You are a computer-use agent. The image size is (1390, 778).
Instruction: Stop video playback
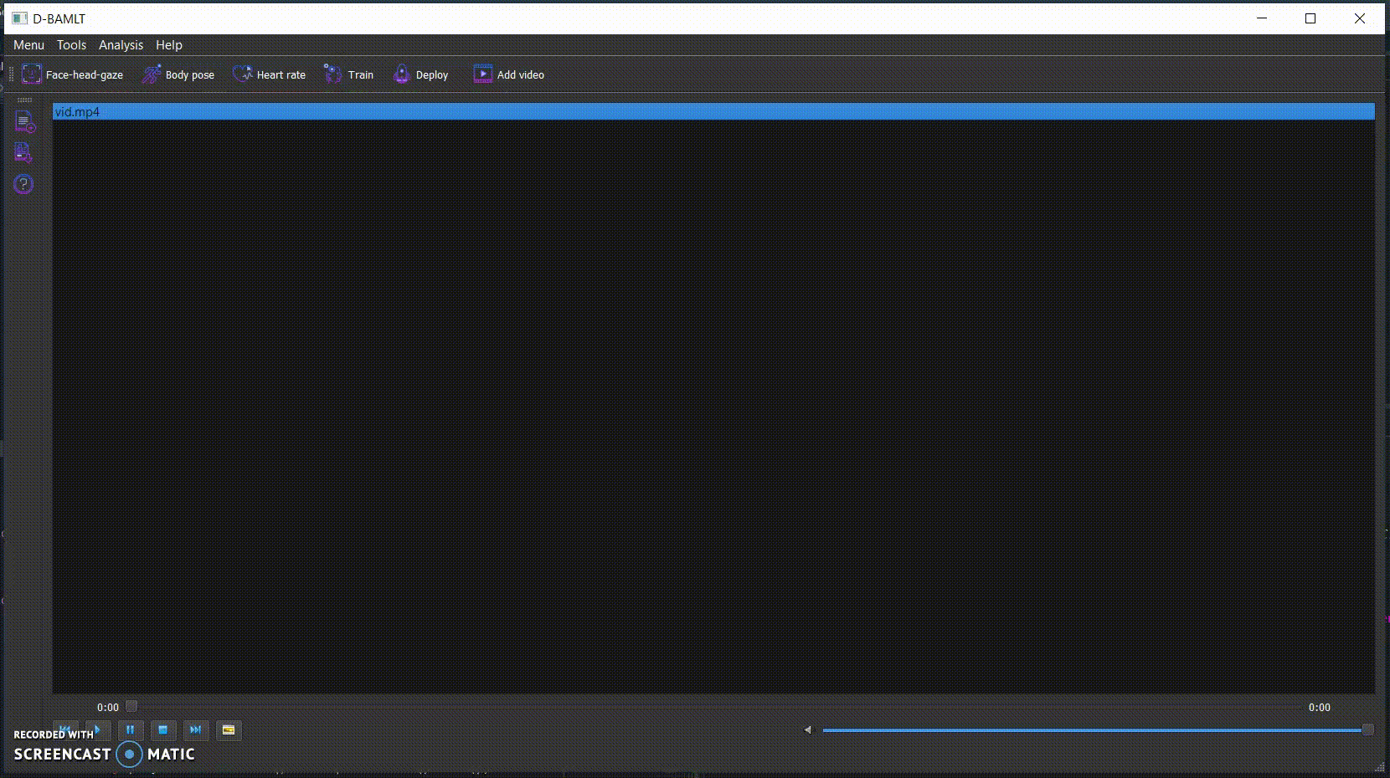click(163, 730)
